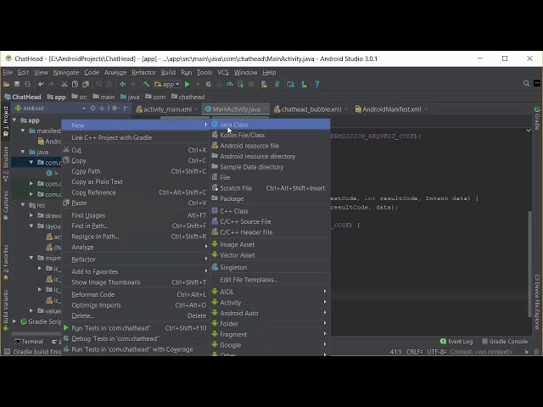This screenshot has width=543, height=407.
Task: Collapse the java folder tree node
Action: pyautogui.click(x=23, y=152)
